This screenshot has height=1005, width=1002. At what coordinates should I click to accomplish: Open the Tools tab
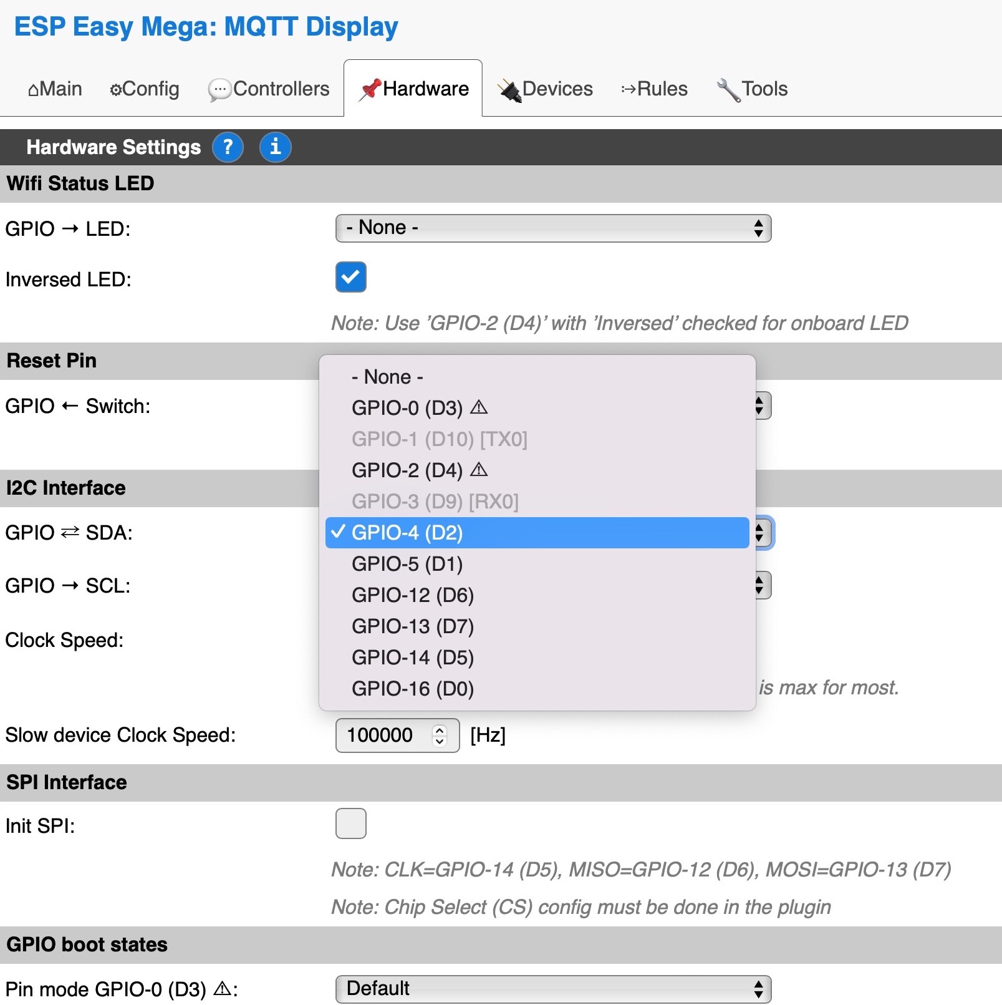tap(752, 89)
